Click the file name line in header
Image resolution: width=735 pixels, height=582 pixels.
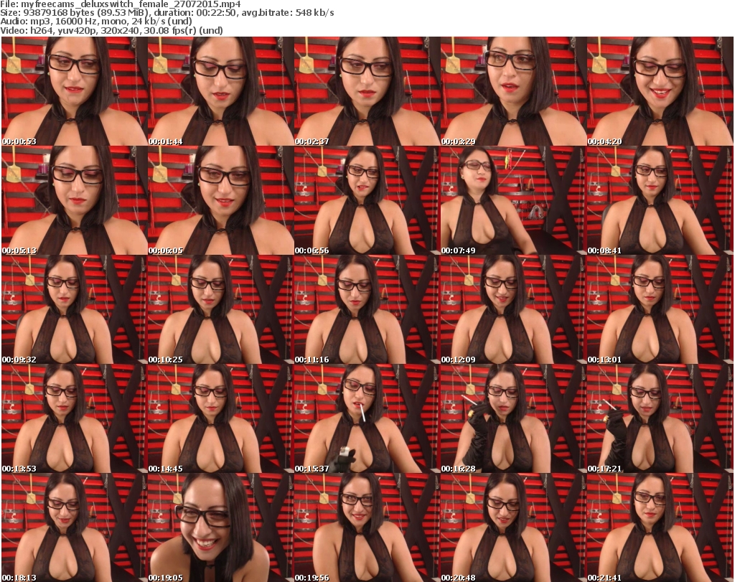121,4
